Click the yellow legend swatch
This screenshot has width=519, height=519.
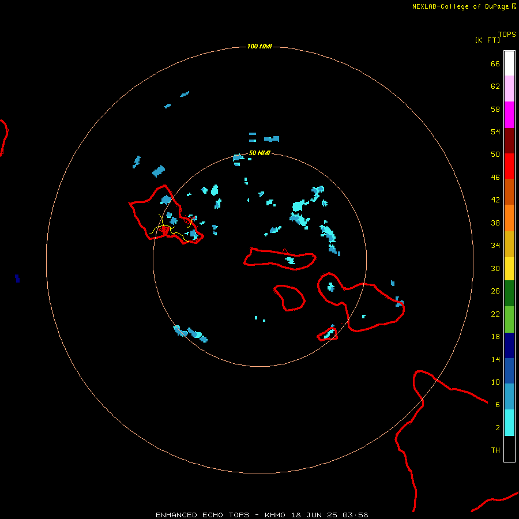(x=509, y=269)
